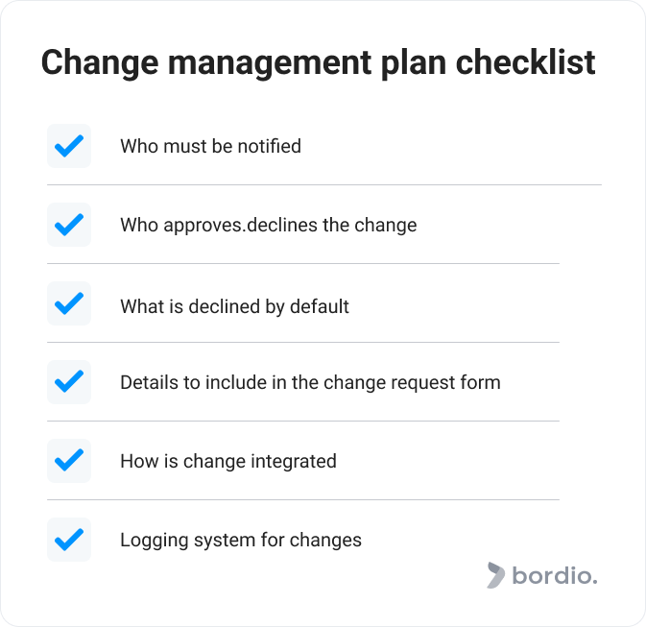This screenshot has height=627, width=646.
Task: Uncheck the 'Details to include' change request checkbox
Action: [x=69, y=382]
